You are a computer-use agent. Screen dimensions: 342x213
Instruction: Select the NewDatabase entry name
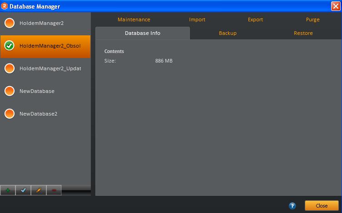tap(37, 91)
